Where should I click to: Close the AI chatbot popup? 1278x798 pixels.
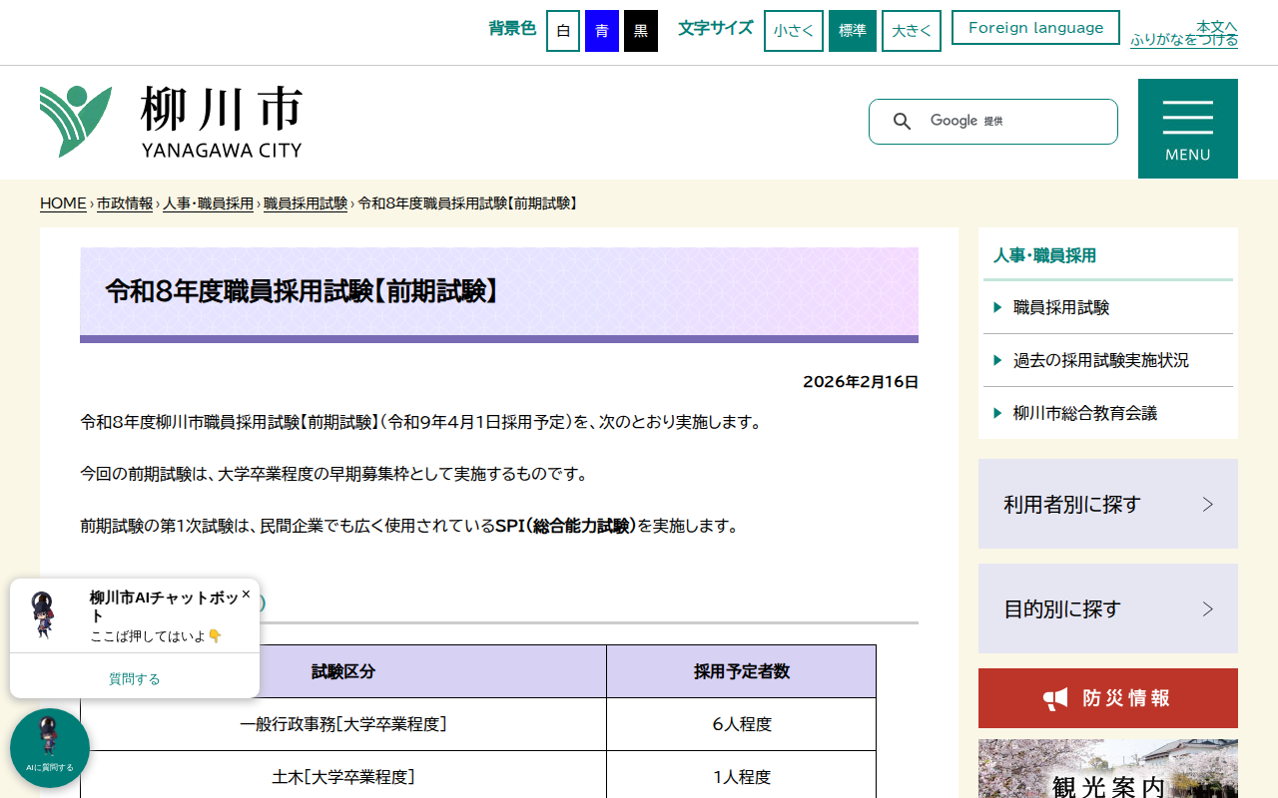coord(246,594)
